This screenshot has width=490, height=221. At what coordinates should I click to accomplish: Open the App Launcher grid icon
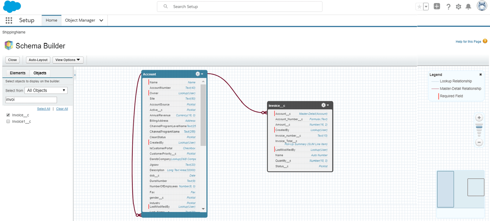9,20
